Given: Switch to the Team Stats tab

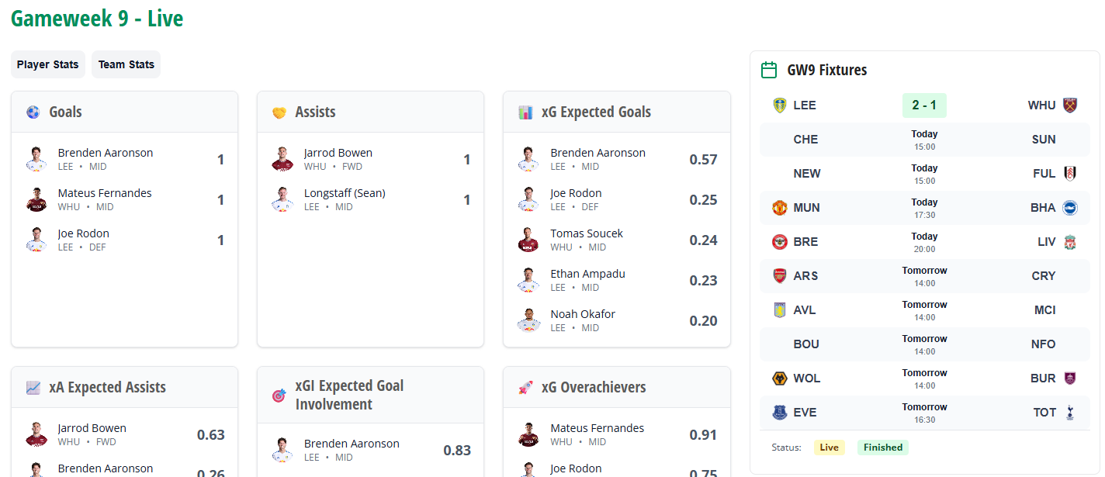Looking at the screenshot, I should tap(126, 64).
